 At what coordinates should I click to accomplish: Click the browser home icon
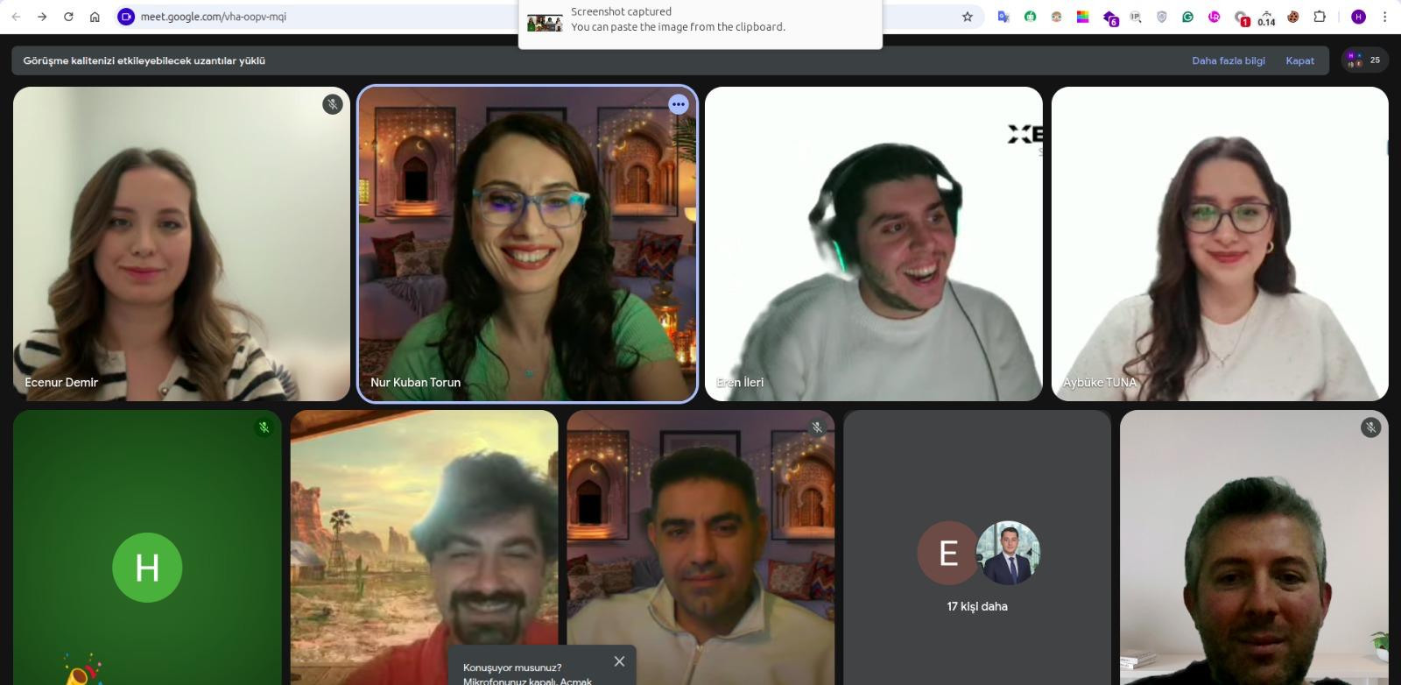pos(95,17)
